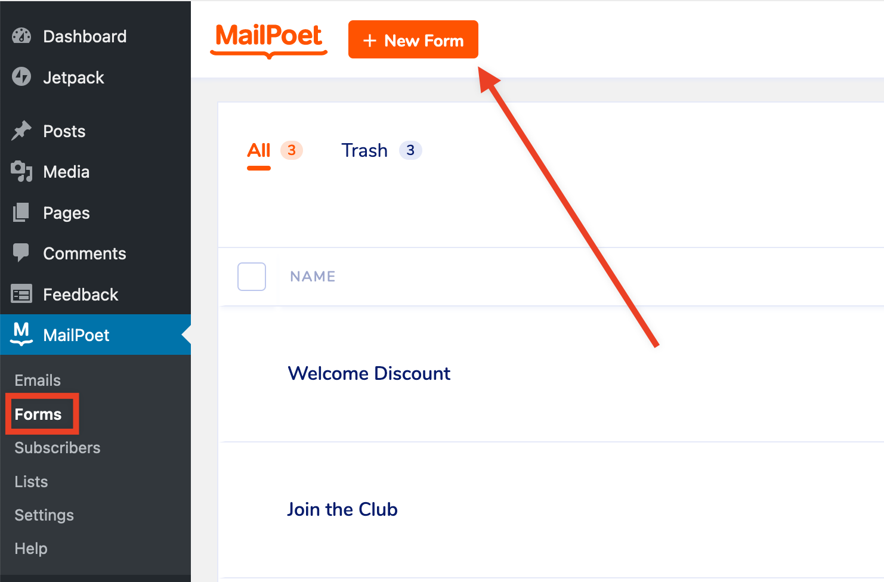Viewport: 884px width, 582px height.
Task: Click the MailPoet logo in header
Action: (269, 40)
